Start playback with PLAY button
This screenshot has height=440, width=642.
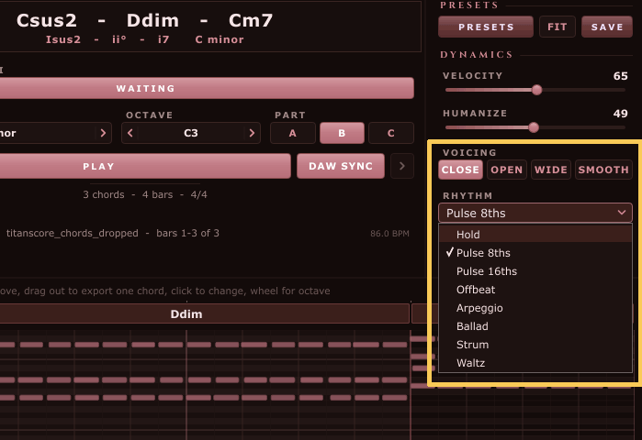click(145, 166)
